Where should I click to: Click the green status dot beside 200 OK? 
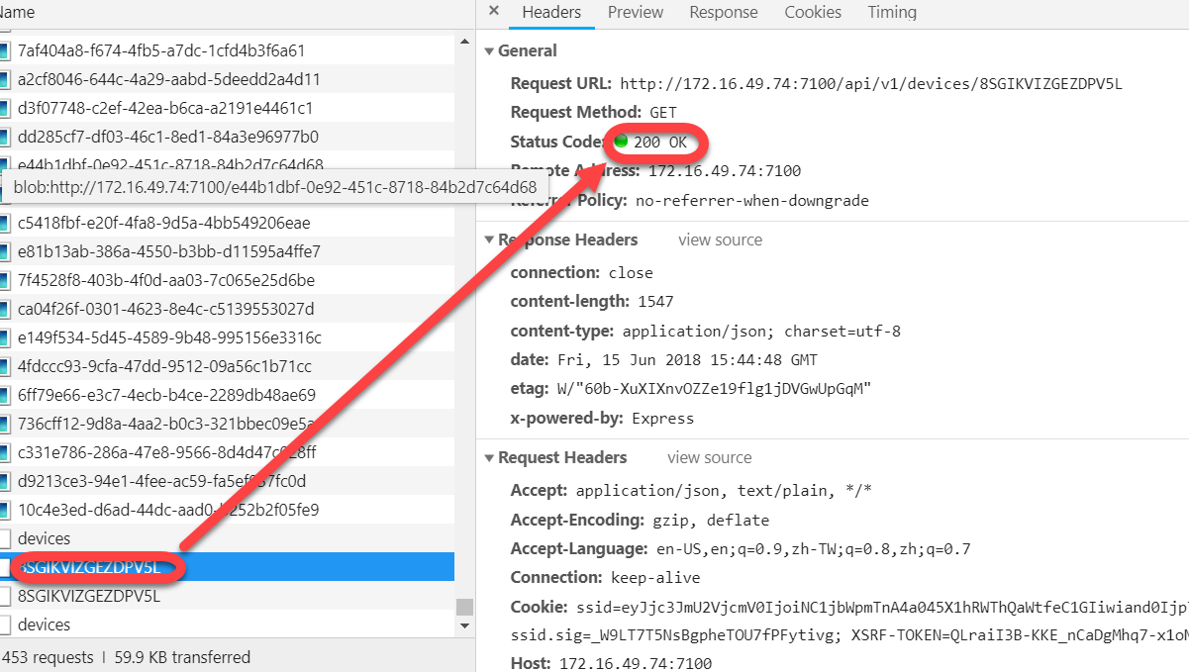click(620, 142)
